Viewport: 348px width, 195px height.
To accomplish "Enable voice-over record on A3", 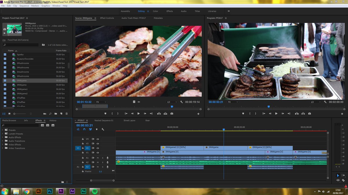I will coord(107,167).
